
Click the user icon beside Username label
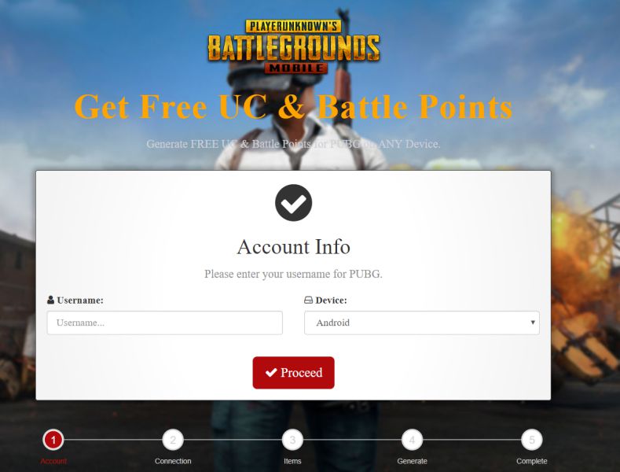point(50,300)
